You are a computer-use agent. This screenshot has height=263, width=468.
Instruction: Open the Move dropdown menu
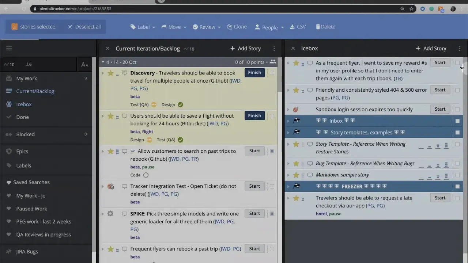pos(174,27)
